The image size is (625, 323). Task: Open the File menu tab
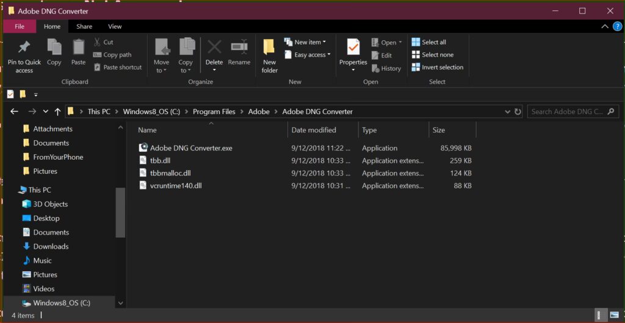[20, 26]
